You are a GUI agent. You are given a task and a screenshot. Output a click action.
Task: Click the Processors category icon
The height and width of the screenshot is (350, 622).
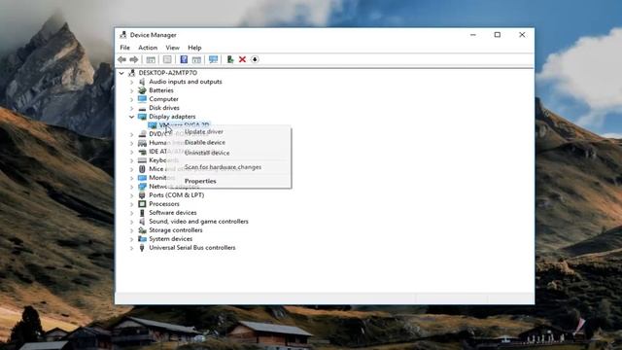pyautogui.click(x=142, y=204)
